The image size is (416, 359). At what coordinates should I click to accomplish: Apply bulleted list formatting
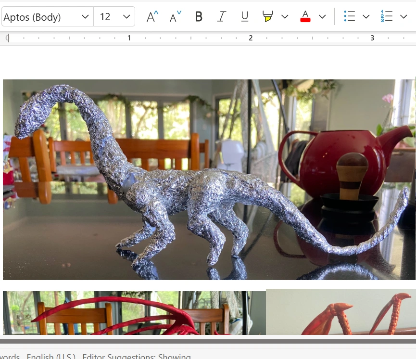(349, 16)
